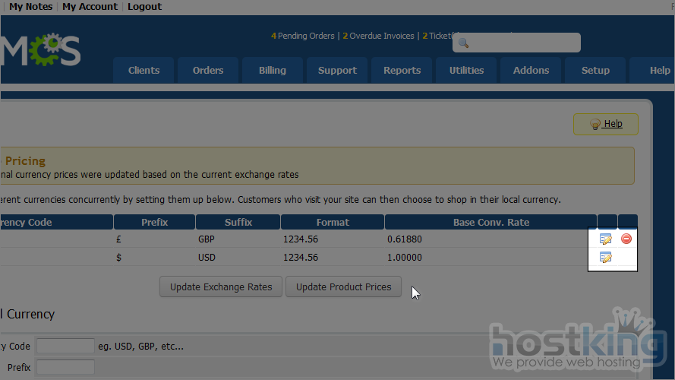This screenshot has width=675, height=380.
Task: Open the Utilities menu
Action: click(466, 70)
